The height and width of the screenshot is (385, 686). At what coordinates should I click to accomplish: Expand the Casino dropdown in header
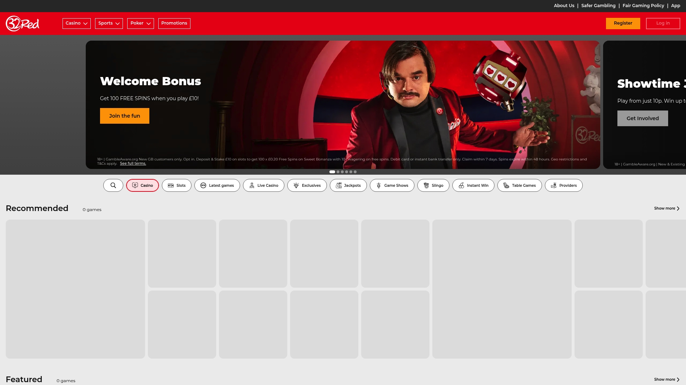tap(76, 24)
